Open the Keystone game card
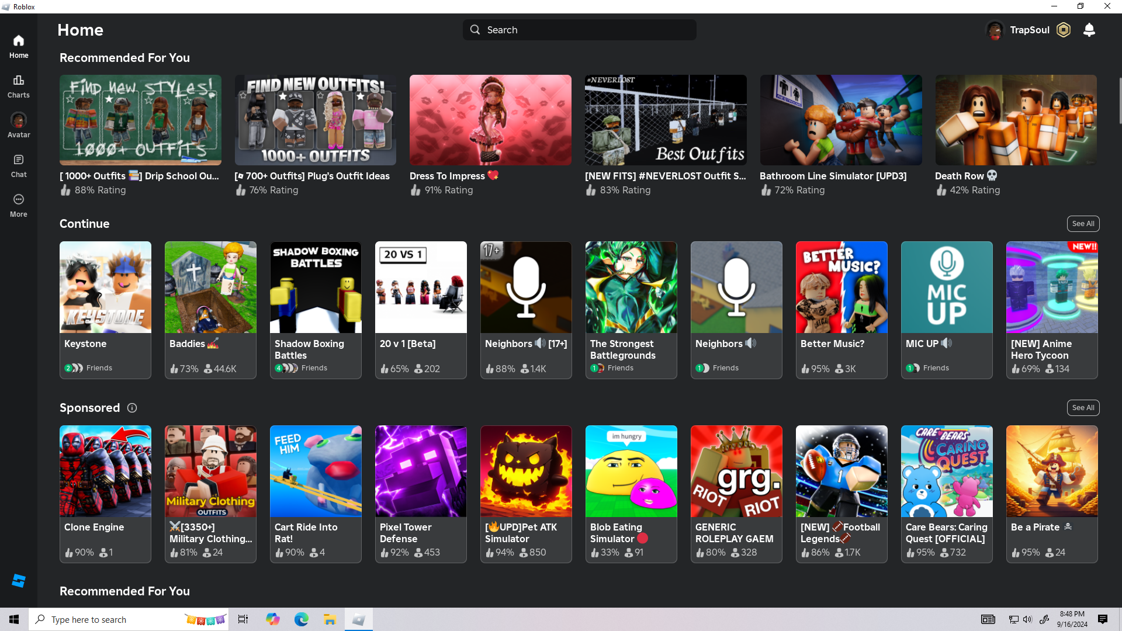The width and height of the screenshot is (1122, 631). click(105, 310)
